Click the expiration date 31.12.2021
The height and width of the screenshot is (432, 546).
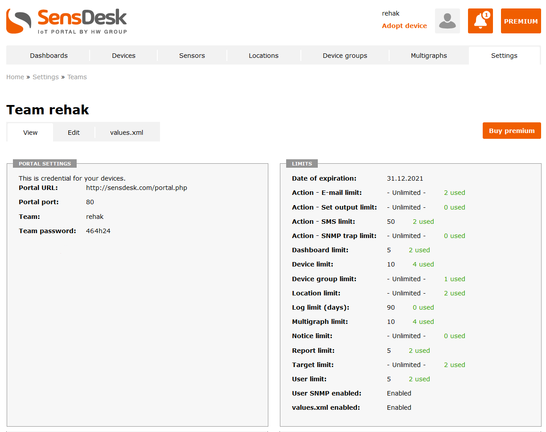[x=405, y=178]
